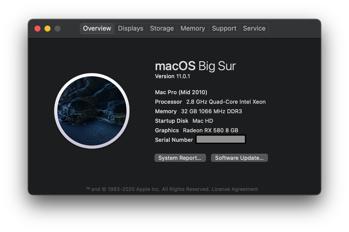Switch to the Overview tab

click(x=97, y=28)
